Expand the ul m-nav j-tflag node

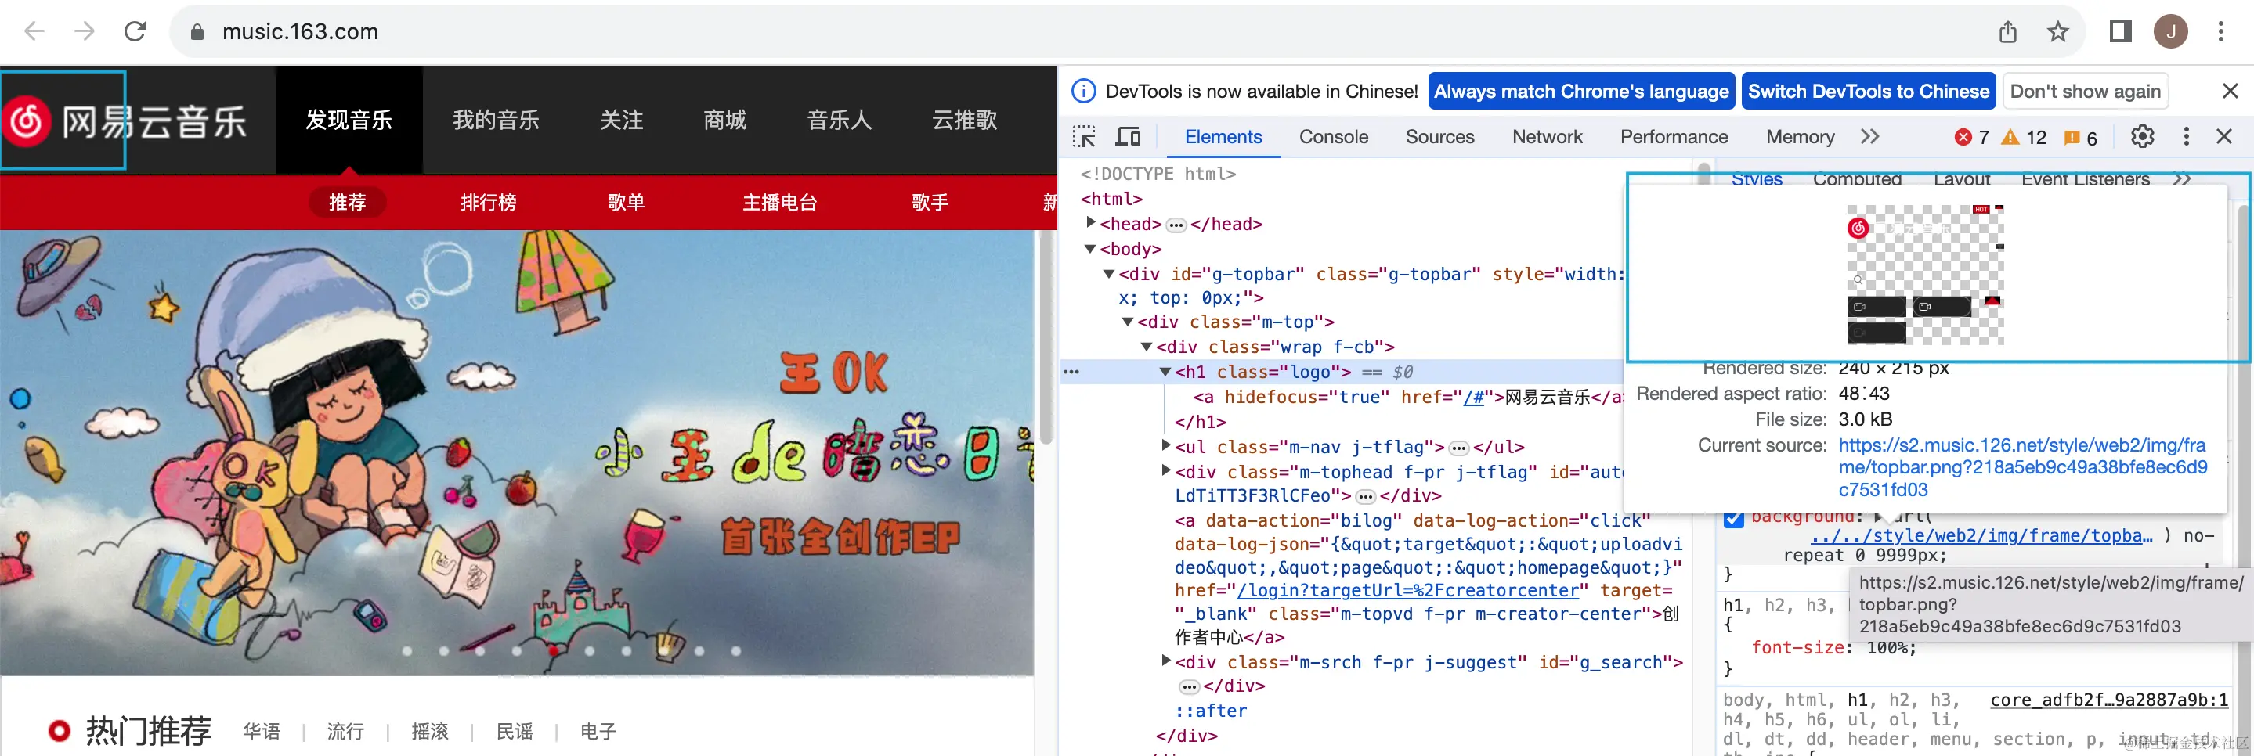[1165, 446]
